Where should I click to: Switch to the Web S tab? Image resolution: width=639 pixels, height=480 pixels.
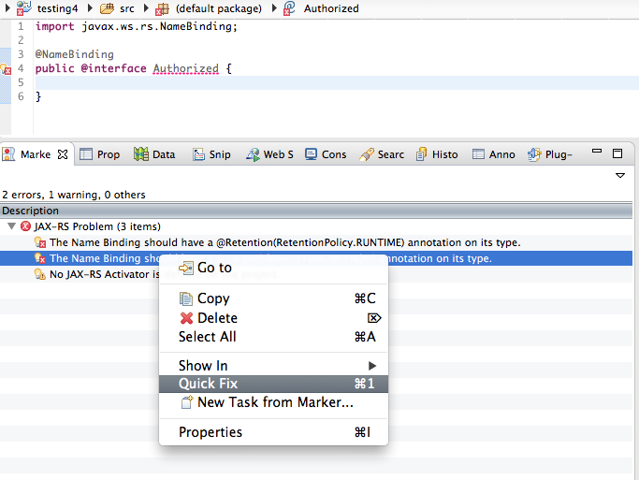click(x=269, y=154)
